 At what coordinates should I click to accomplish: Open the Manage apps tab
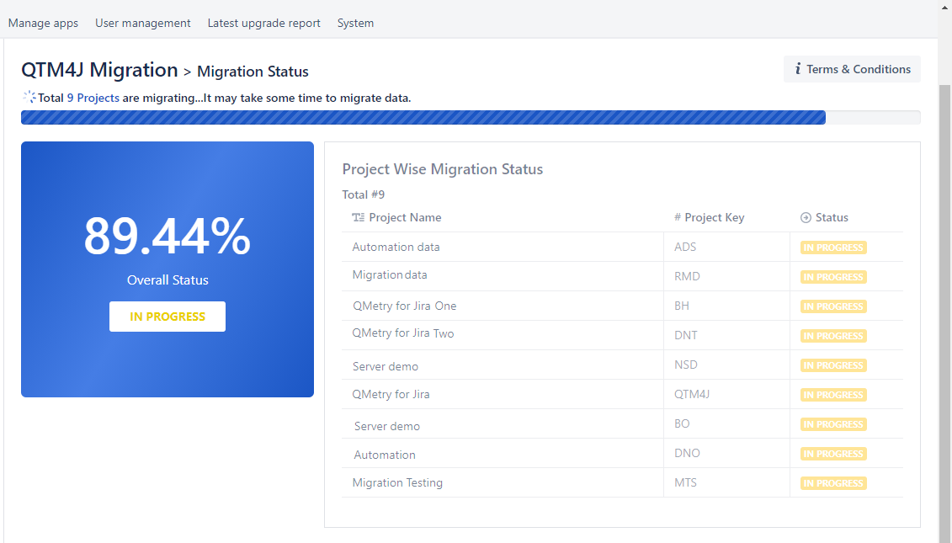tap(43, 23)
